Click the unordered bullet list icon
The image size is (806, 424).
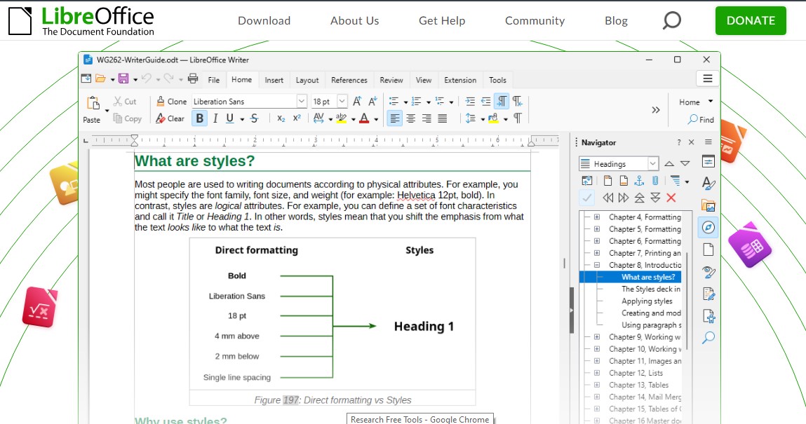click(394, 102)
